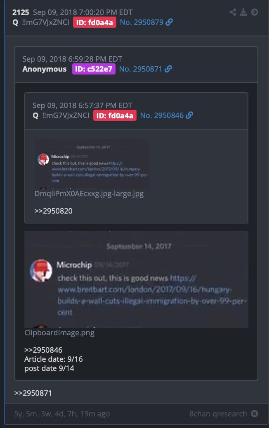
Task: Click chain link icon beside No. 2950846
Action: (x=189, y=115)
